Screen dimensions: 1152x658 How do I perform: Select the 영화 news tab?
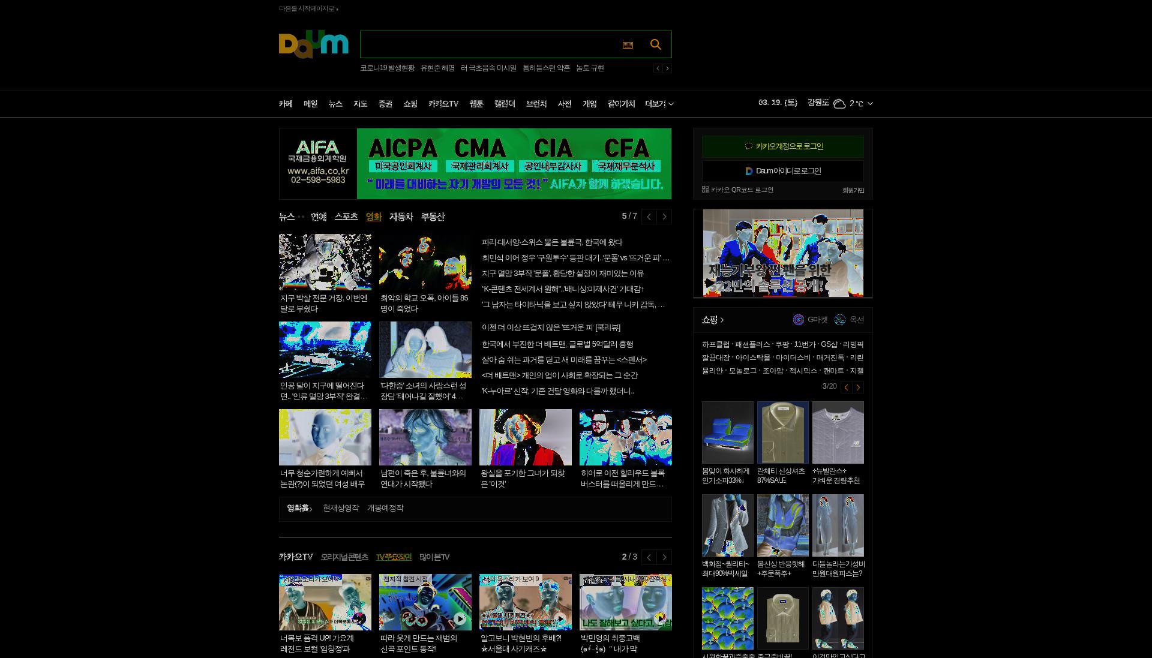click(x=374, y=217)
